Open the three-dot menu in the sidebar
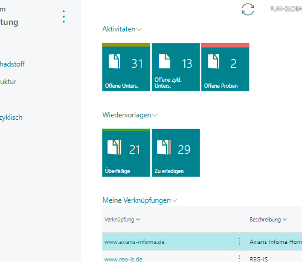 63,16
